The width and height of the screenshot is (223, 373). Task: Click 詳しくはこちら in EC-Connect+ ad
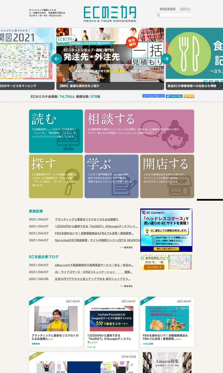click(x=166, y=249)
